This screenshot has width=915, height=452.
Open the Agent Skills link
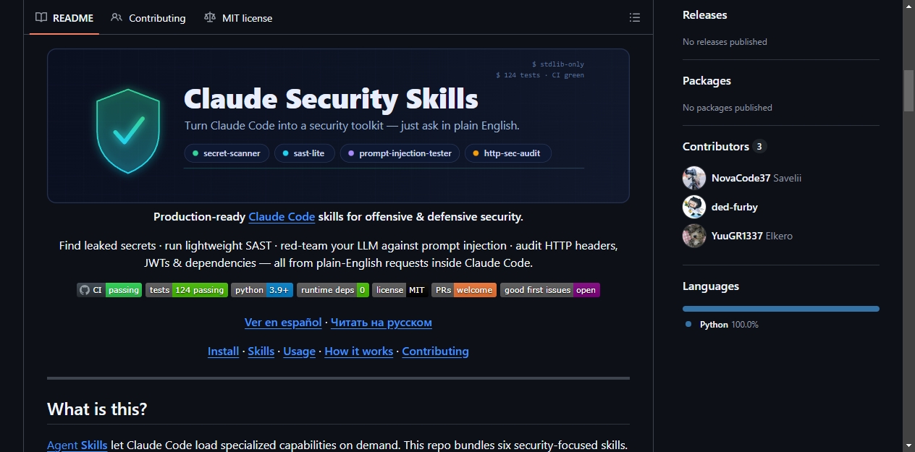[x=77, y=445]
